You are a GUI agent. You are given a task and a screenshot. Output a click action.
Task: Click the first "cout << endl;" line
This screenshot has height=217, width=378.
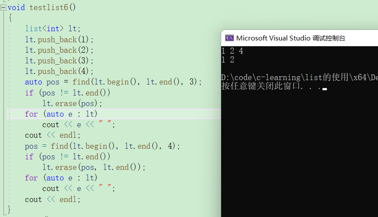click(x=52, y=135)
